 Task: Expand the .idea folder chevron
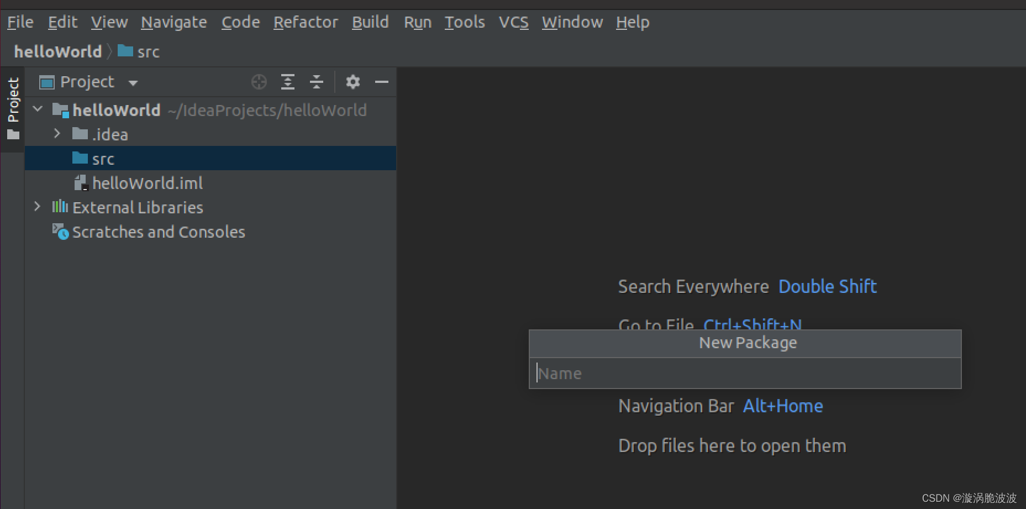(57, 134)
